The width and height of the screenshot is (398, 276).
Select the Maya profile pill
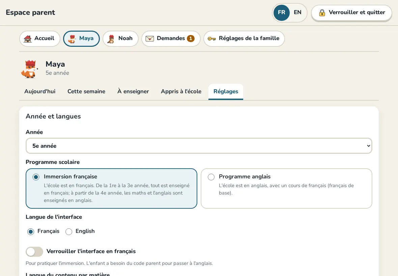tap(81, 38)
